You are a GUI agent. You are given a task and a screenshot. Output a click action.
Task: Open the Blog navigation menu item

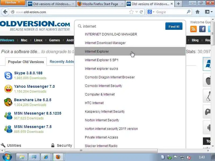195,40
